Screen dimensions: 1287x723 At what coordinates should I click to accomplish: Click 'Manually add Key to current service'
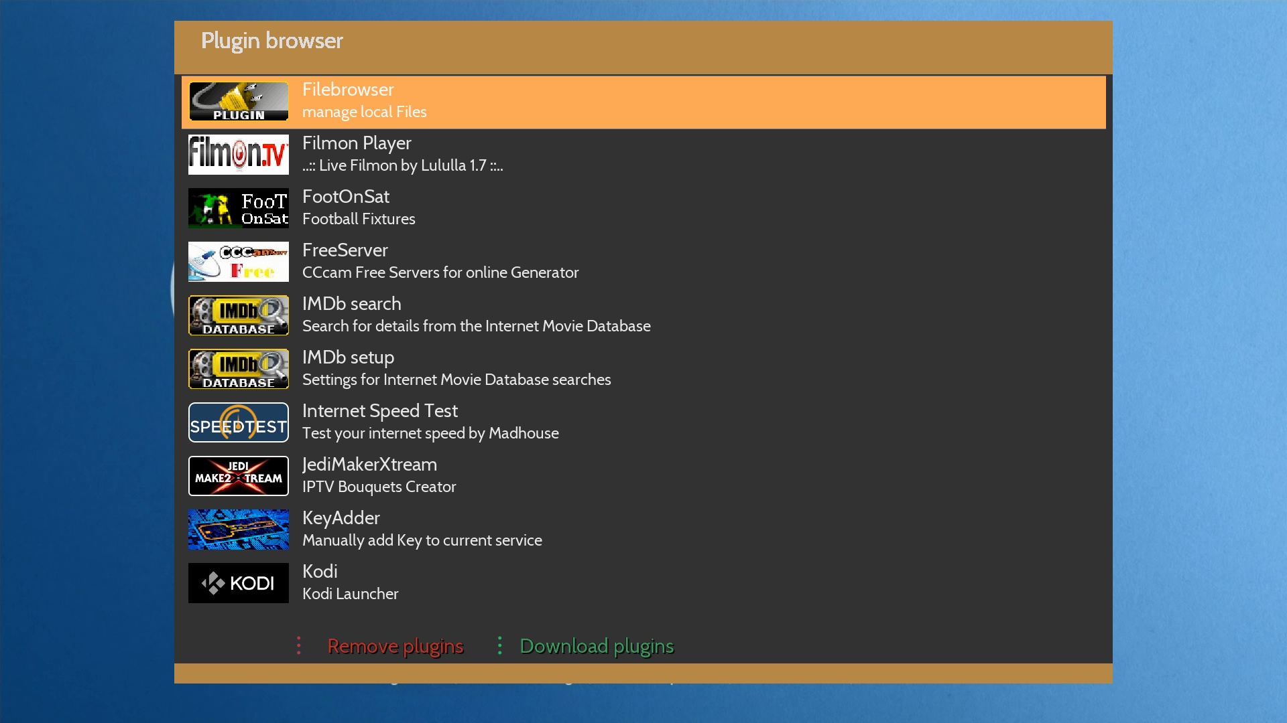(422, 540)
